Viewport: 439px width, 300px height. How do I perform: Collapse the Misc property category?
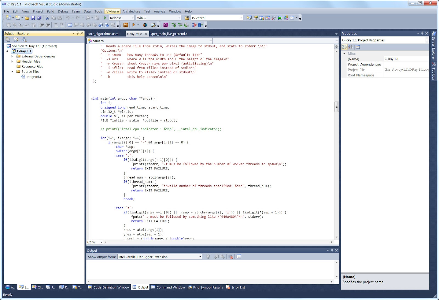point(344,53)
